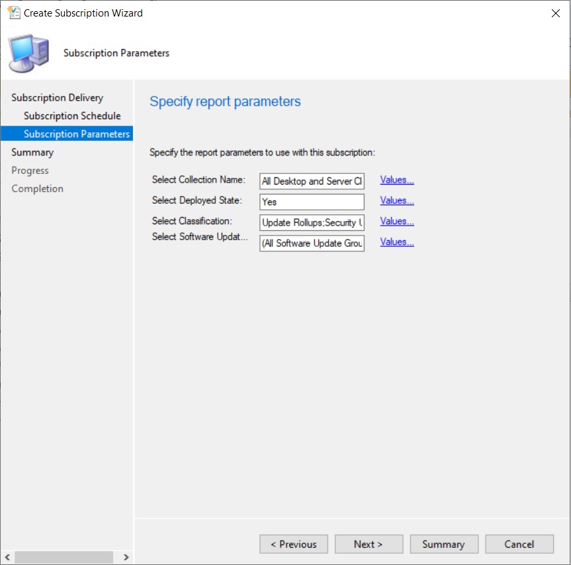Open Values for Select Deployed State

tap(396, 200)
